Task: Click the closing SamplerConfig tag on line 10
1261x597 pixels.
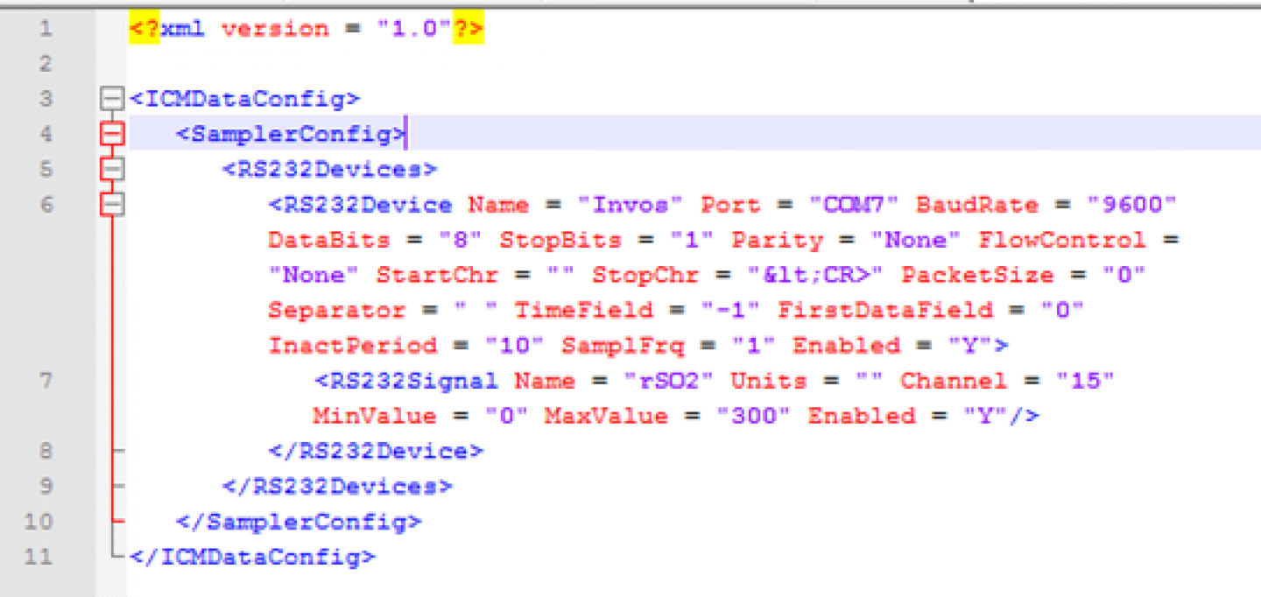Action: [x=299, y=522]
